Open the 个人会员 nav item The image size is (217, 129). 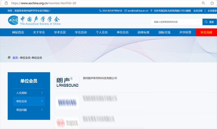pyautogui.click(x=102, y=32)
